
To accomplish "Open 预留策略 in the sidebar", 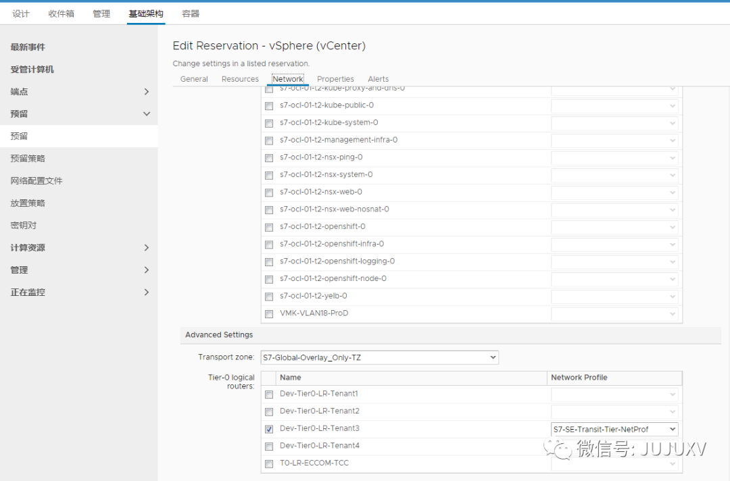I will (x=28, y=159).
